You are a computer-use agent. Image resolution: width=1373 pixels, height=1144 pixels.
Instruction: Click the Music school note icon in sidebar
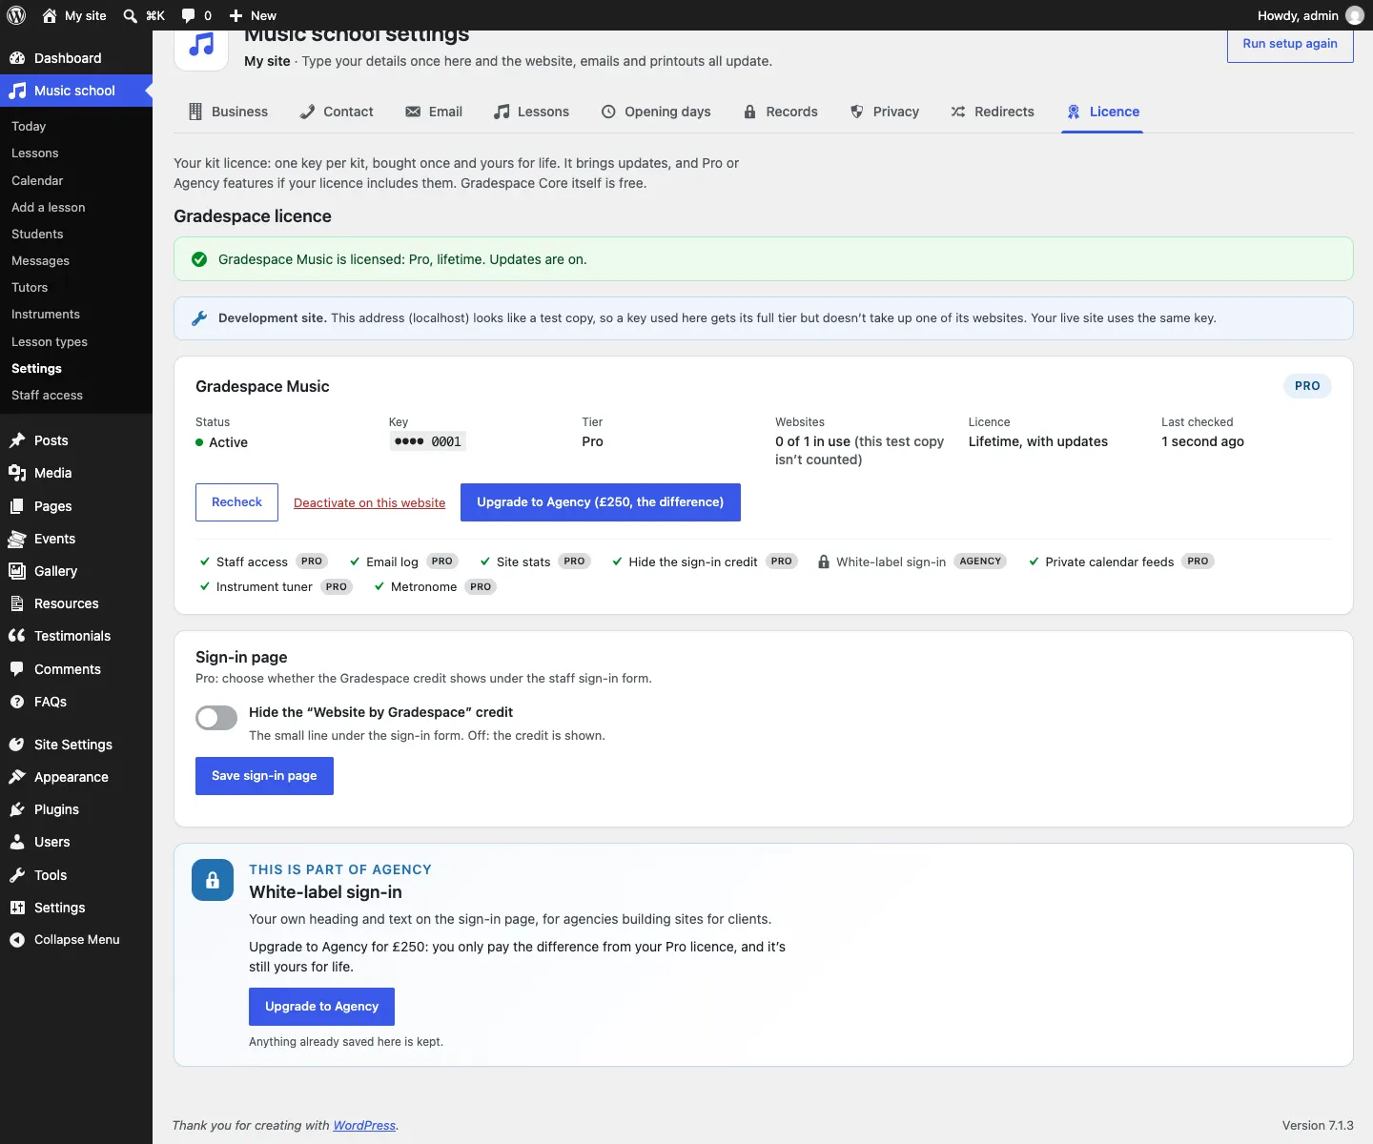(x=17, y=91)
